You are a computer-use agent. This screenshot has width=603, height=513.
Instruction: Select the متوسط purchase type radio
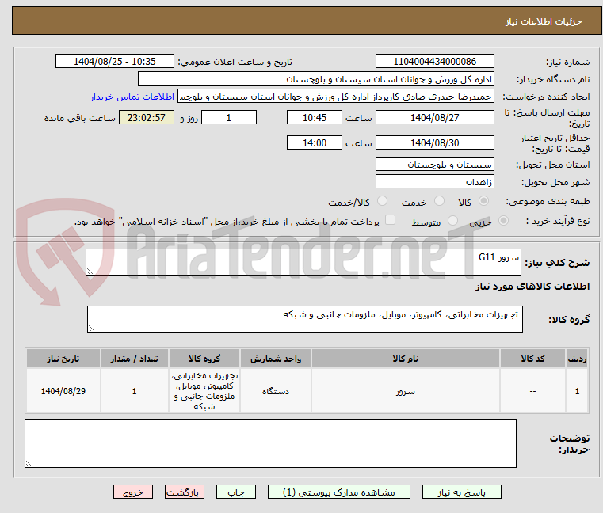pyautogui.click(x=452, y=221)
